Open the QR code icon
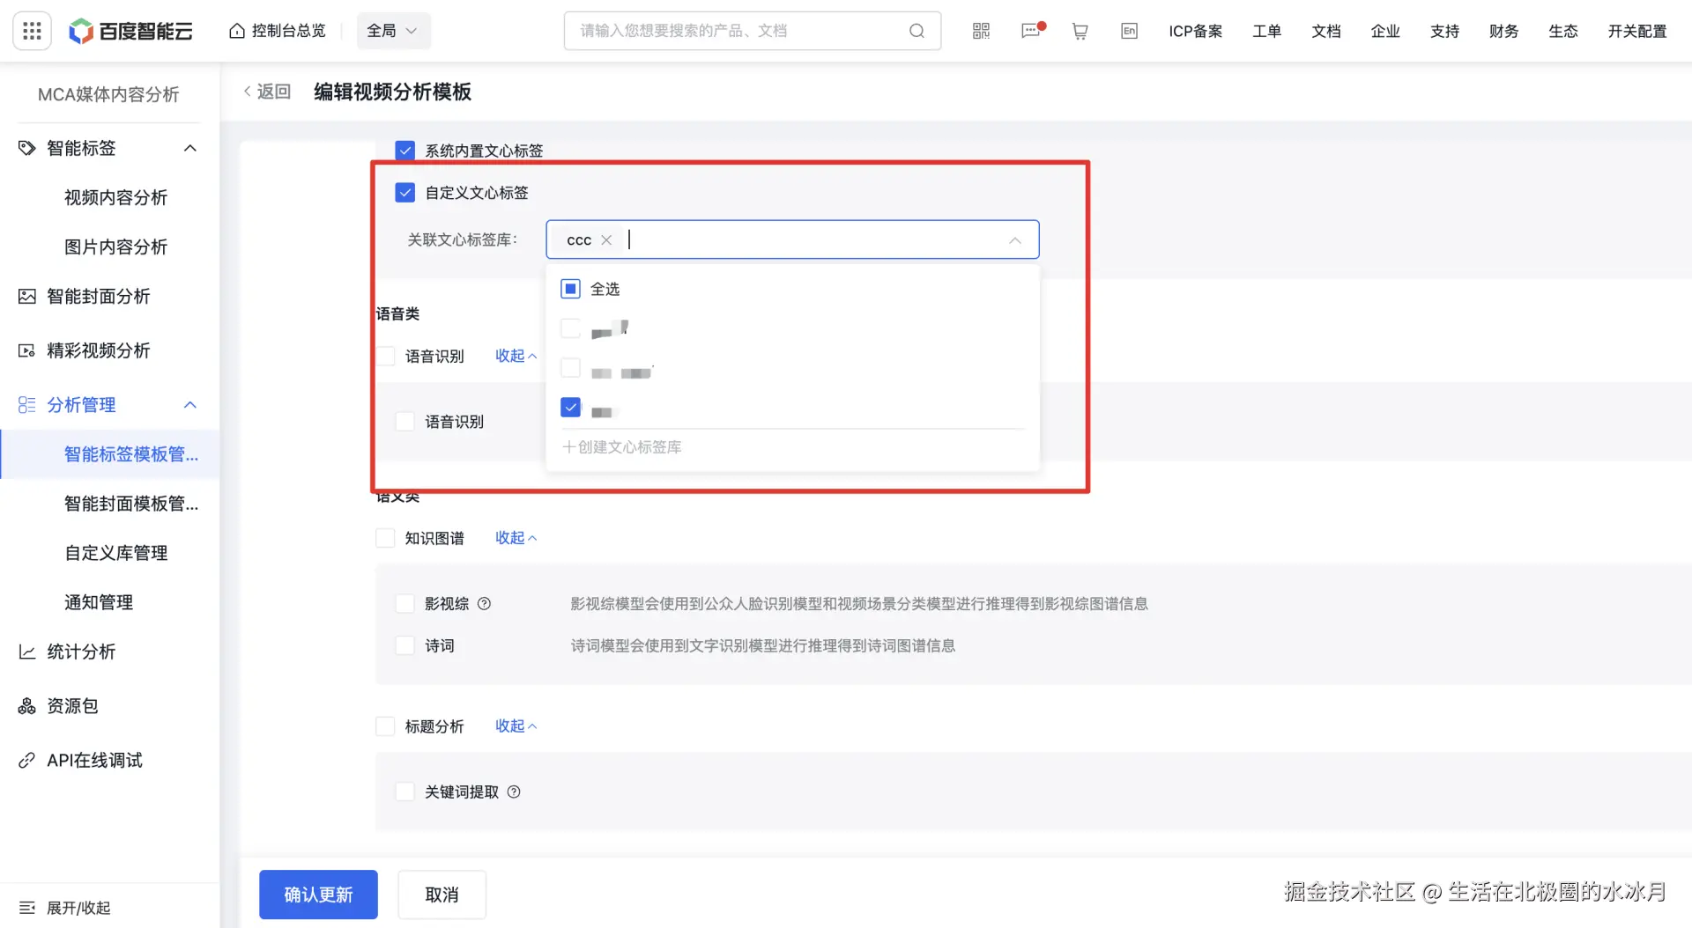Image resolution: width=1692 pixels, height=928 pixels. 981,31
